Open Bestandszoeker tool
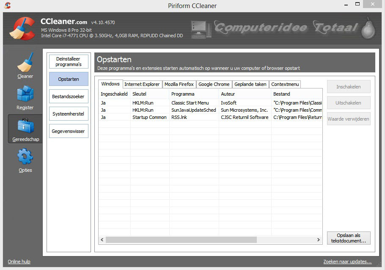The image size is (385, 270). click(x=69, y=96)
